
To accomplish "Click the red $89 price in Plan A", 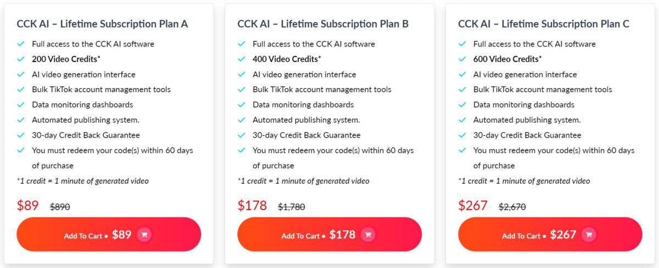I will [28, 206].
